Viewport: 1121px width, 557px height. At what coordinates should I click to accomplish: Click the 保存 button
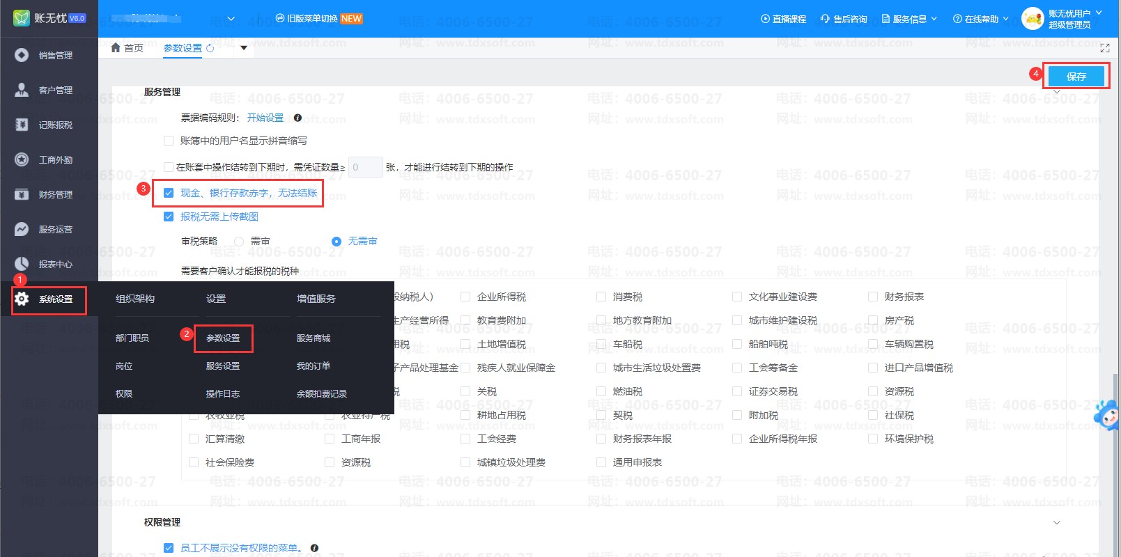pyautogui.click(x=1076, y=76)
